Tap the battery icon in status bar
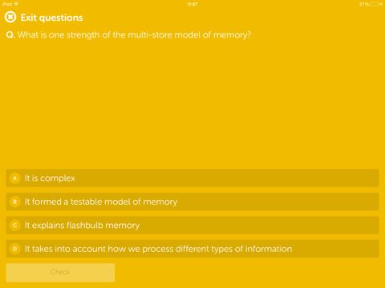 pyautogui.click(x=376, y=4)
